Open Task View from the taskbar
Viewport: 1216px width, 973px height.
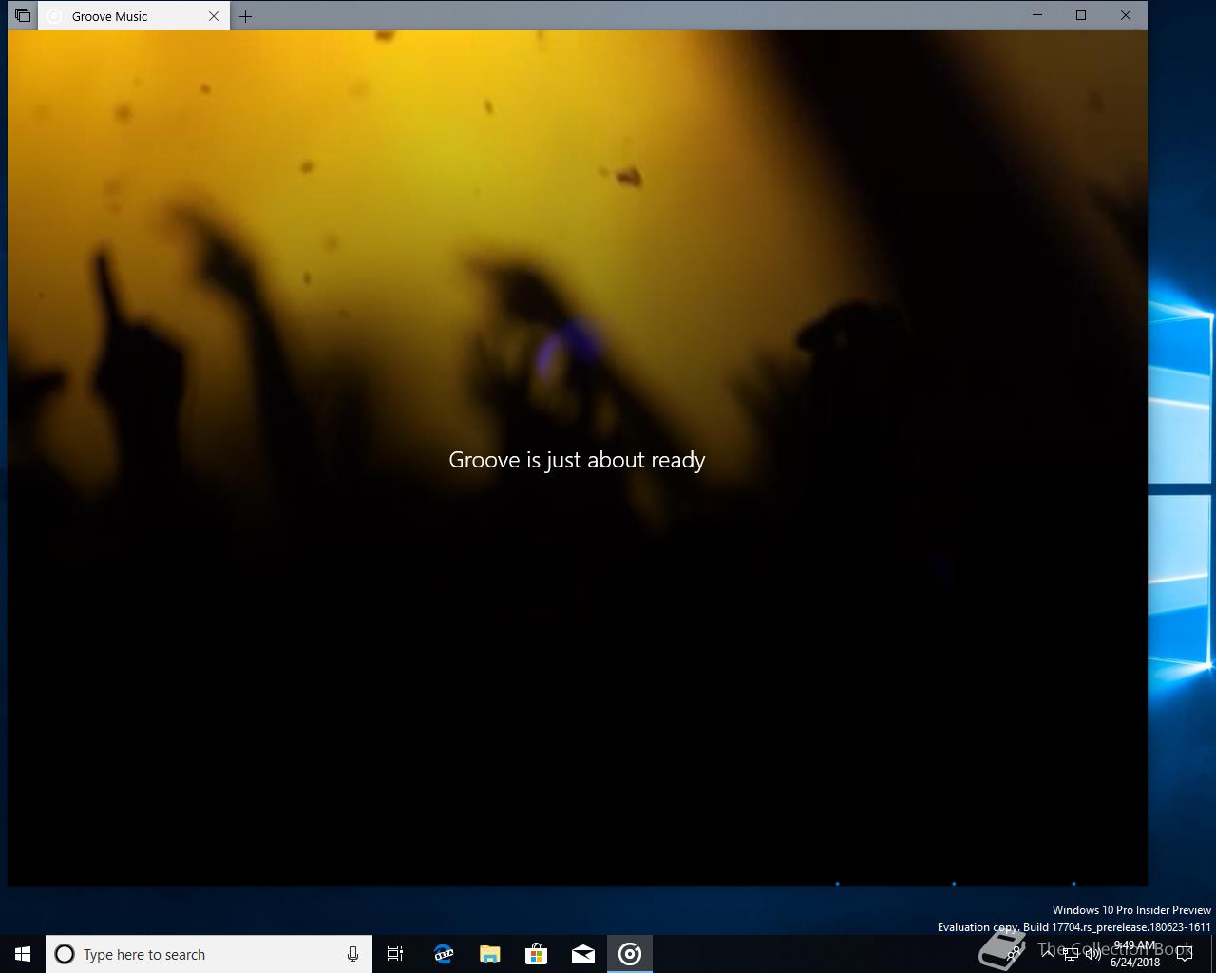tap(395, 954)
